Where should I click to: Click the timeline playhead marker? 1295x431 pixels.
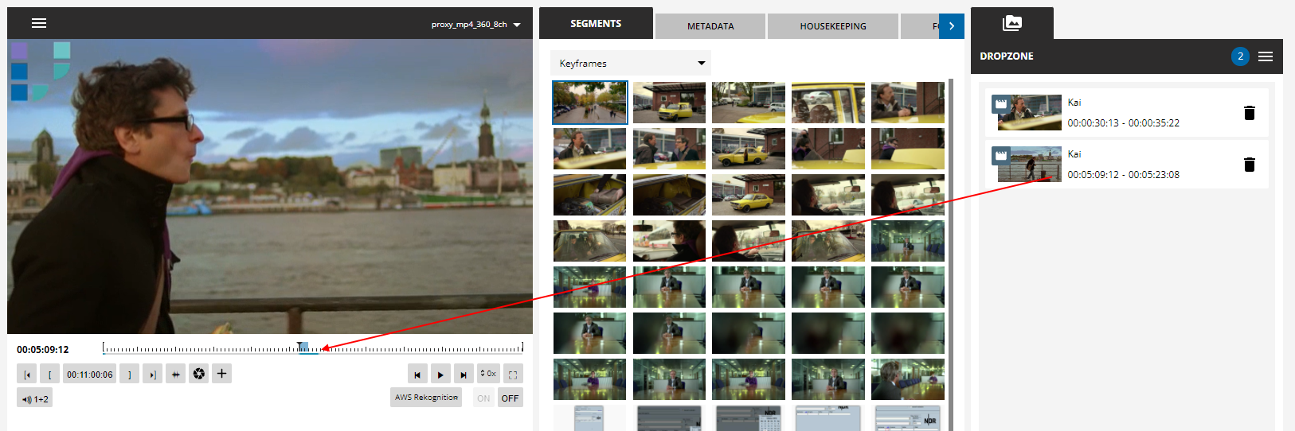pos(302,347)
